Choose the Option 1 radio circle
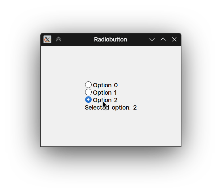 [88, 92]
